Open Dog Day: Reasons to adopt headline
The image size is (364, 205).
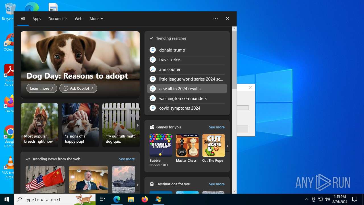click(77, 76)
